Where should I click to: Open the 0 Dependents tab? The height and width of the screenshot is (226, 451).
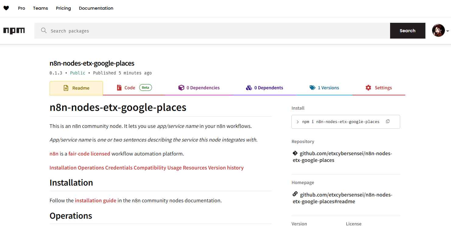264,88
